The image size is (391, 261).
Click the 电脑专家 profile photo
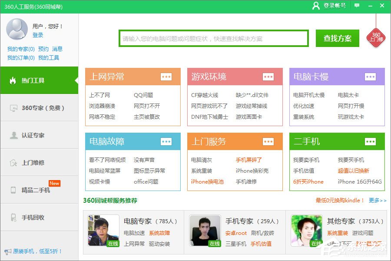pyautogui.click(x=102, y=231)
